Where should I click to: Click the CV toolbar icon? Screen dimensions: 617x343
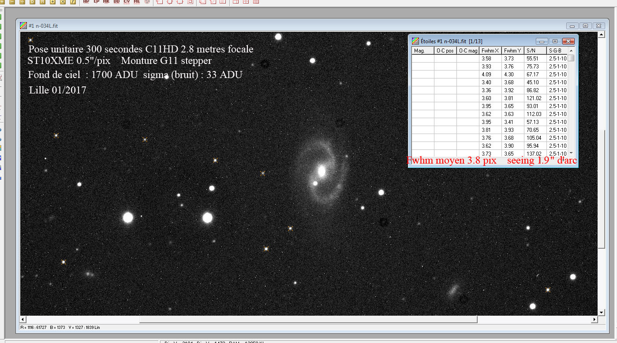(127, 2)
